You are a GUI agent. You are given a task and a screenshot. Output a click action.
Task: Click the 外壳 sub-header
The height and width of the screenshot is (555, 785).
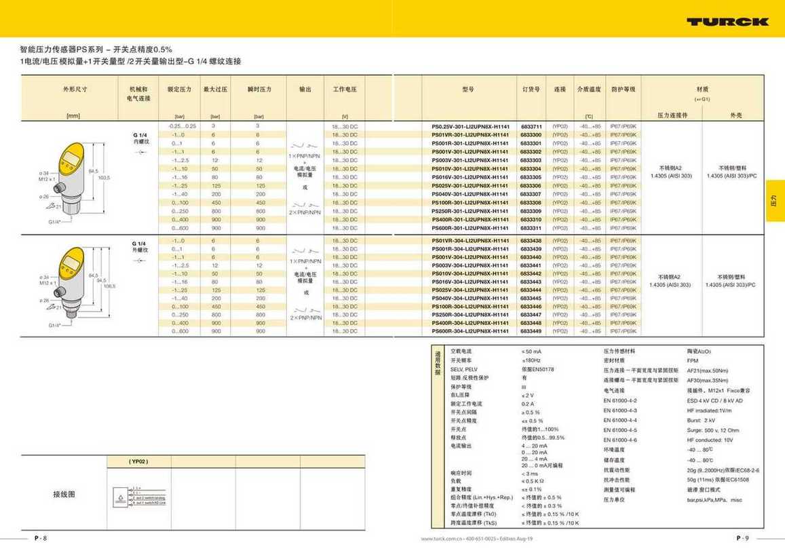(x=735, y=115)
